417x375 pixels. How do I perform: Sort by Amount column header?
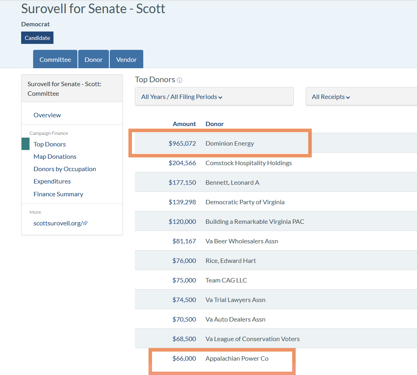pyautogui.click(x=184, y=124)
